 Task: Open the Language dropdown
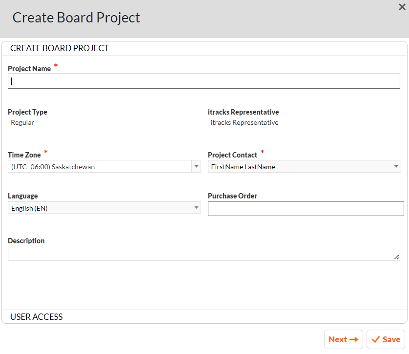[104, 208]
